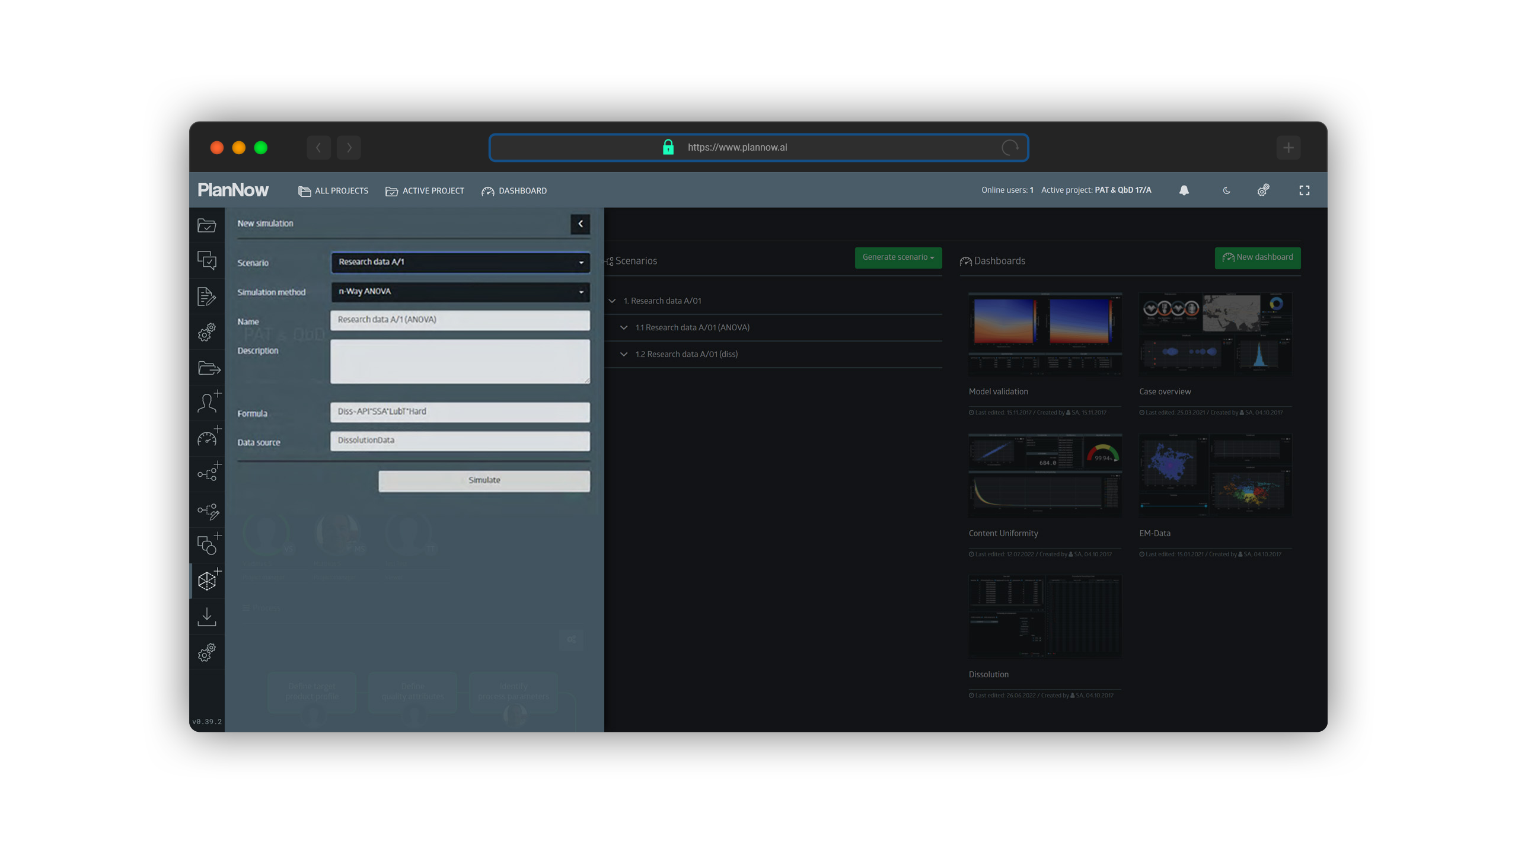The width and height of the screenshot is (1518, 854).
Task: Open the Generate scenario dropdown button
Action: pyautogui.click(x=898, y=257)
